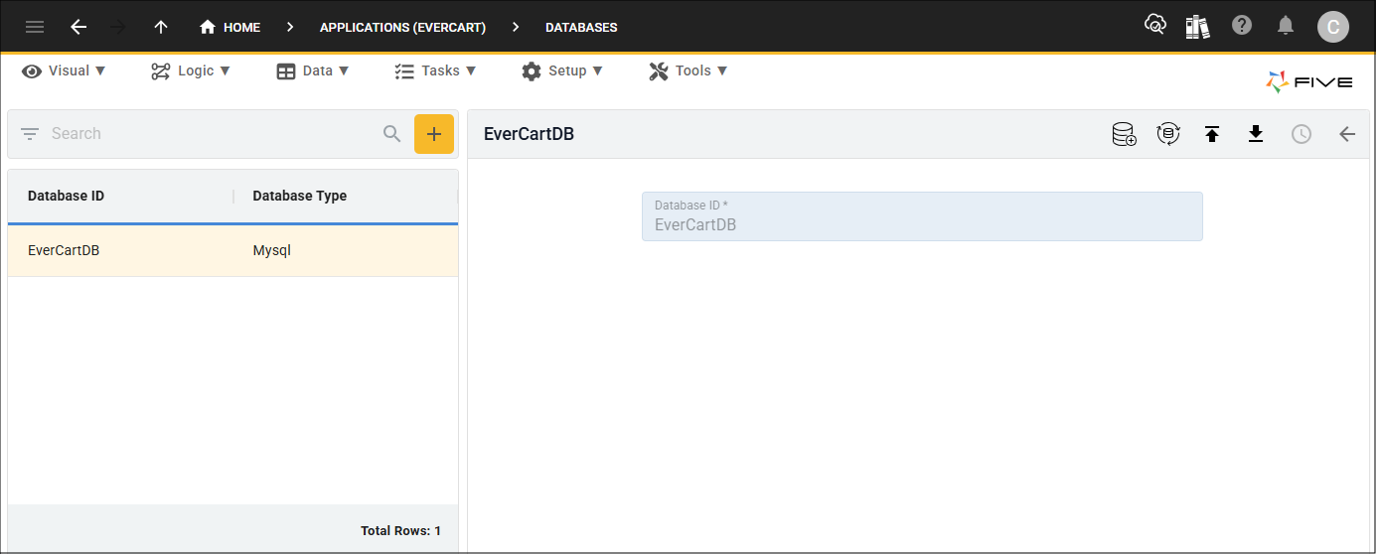The height and width of the screenshot is (554, 1376).
Task: Click the back arrow in top bar
Action: (x=78, y=27)
